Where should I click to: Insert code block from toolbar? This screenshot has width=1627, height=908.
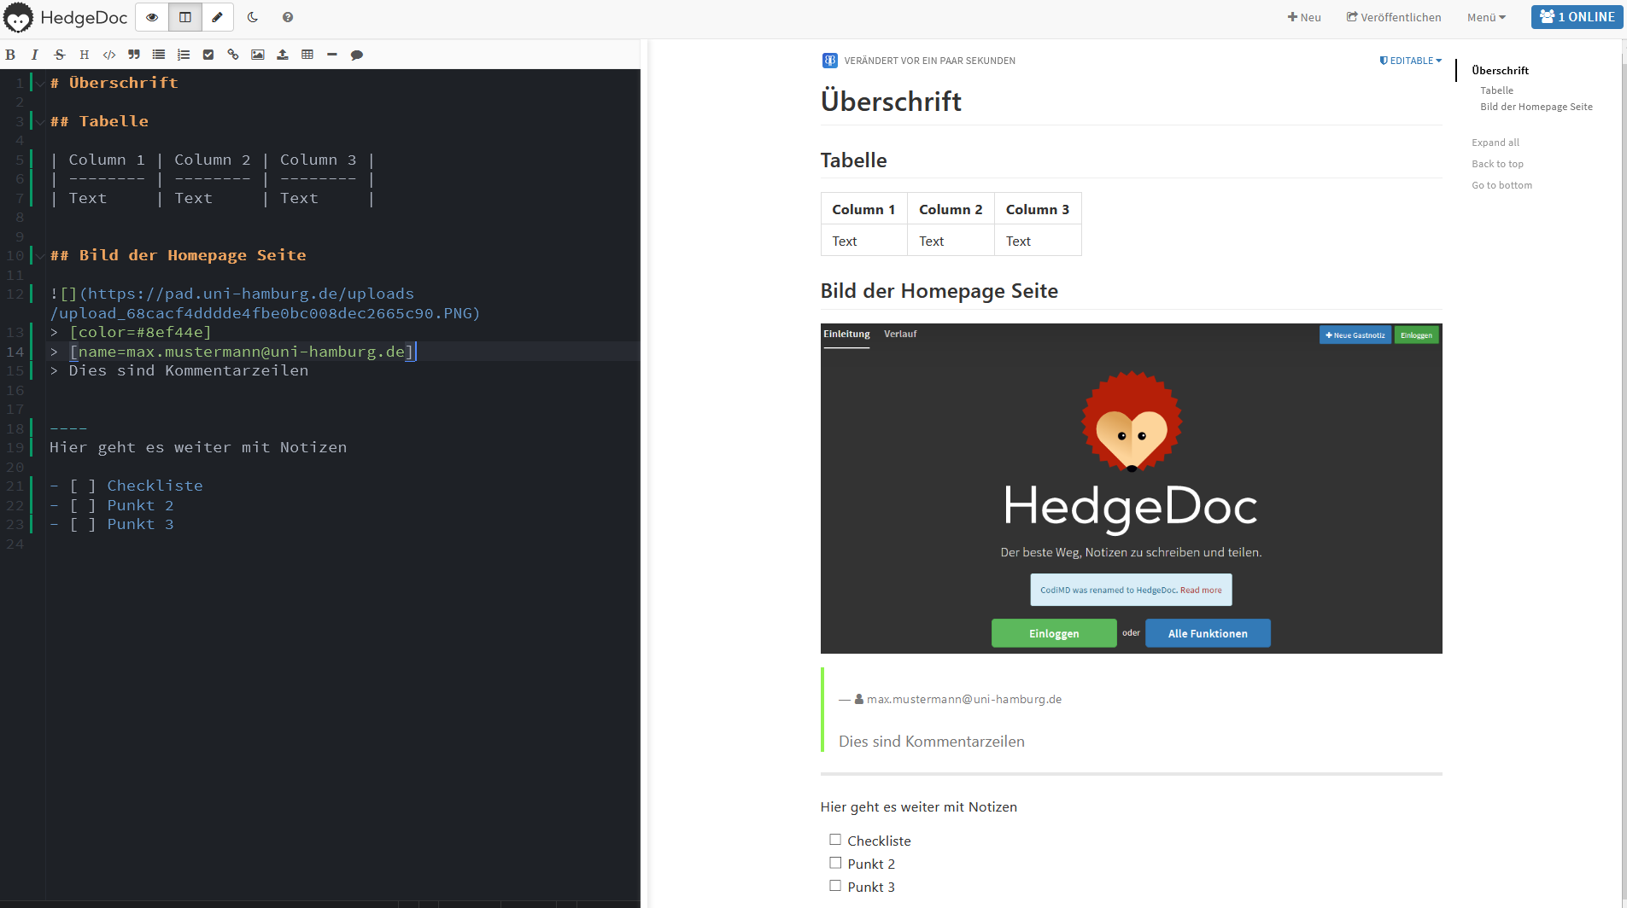coord(109,55)
